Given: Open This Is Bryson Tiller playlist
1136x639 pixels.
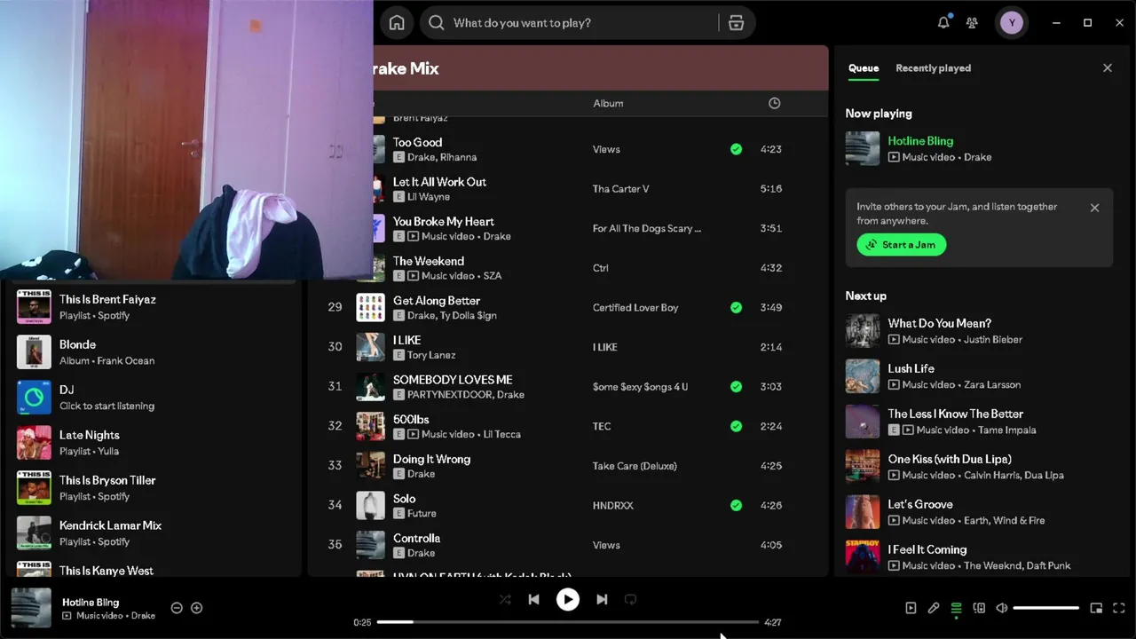Looking at the screenshot, I should (153, 488).
